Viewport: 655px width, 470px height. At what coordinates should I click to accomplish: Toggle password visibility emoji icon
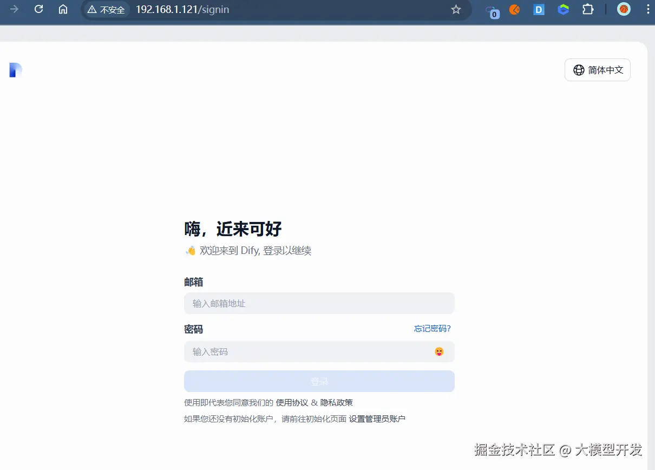(x=439, y=351)
